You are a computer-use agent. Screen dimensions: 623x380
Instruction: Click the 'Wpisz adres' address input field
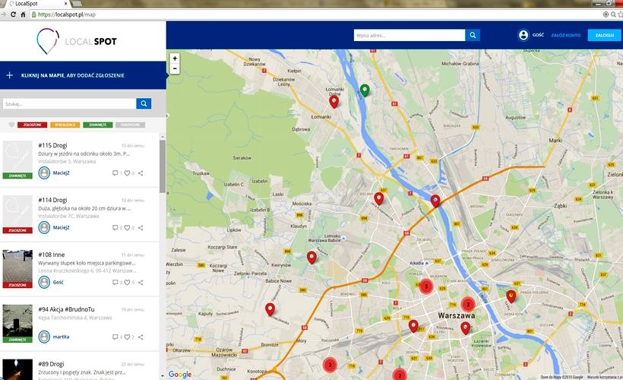tap(409, 35)
